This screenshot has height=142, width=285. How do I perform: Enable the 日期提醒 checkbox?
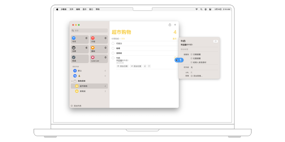point(191,54)
